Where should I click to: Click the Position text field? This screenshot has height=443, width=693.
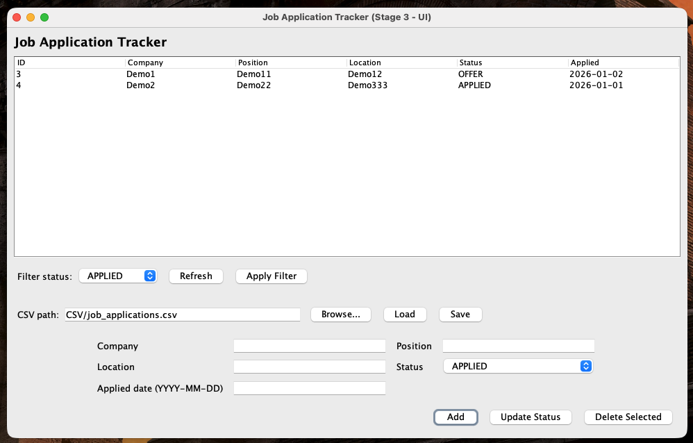[x=518, y=346]
